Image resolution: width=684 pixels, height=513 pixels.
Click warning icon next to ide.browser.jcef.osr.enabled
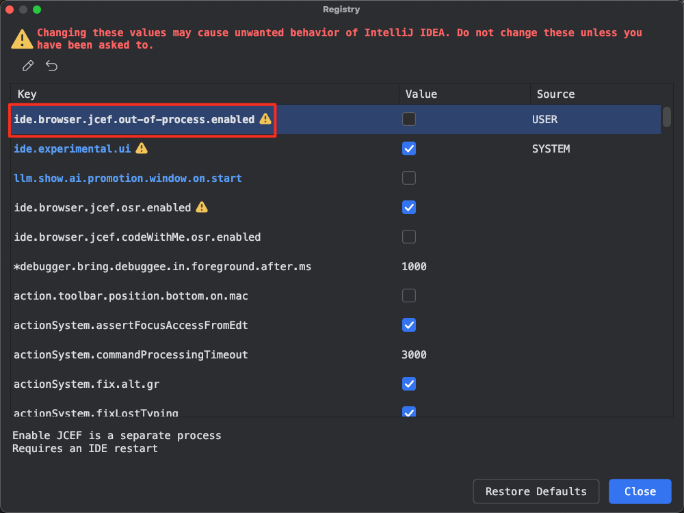[202, 207]
